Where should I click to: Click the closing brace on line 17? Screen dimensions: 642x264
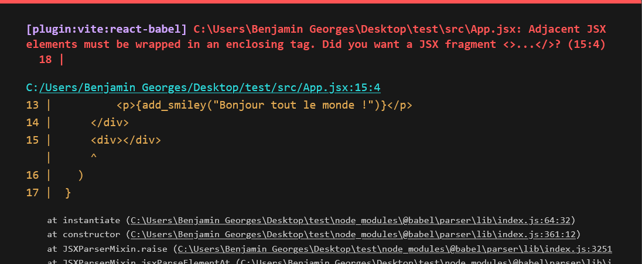(x=68, y=192)
